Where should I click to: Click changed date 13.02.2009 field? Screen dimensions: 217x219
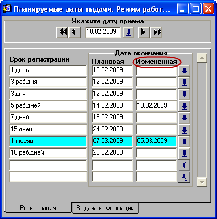156,106
